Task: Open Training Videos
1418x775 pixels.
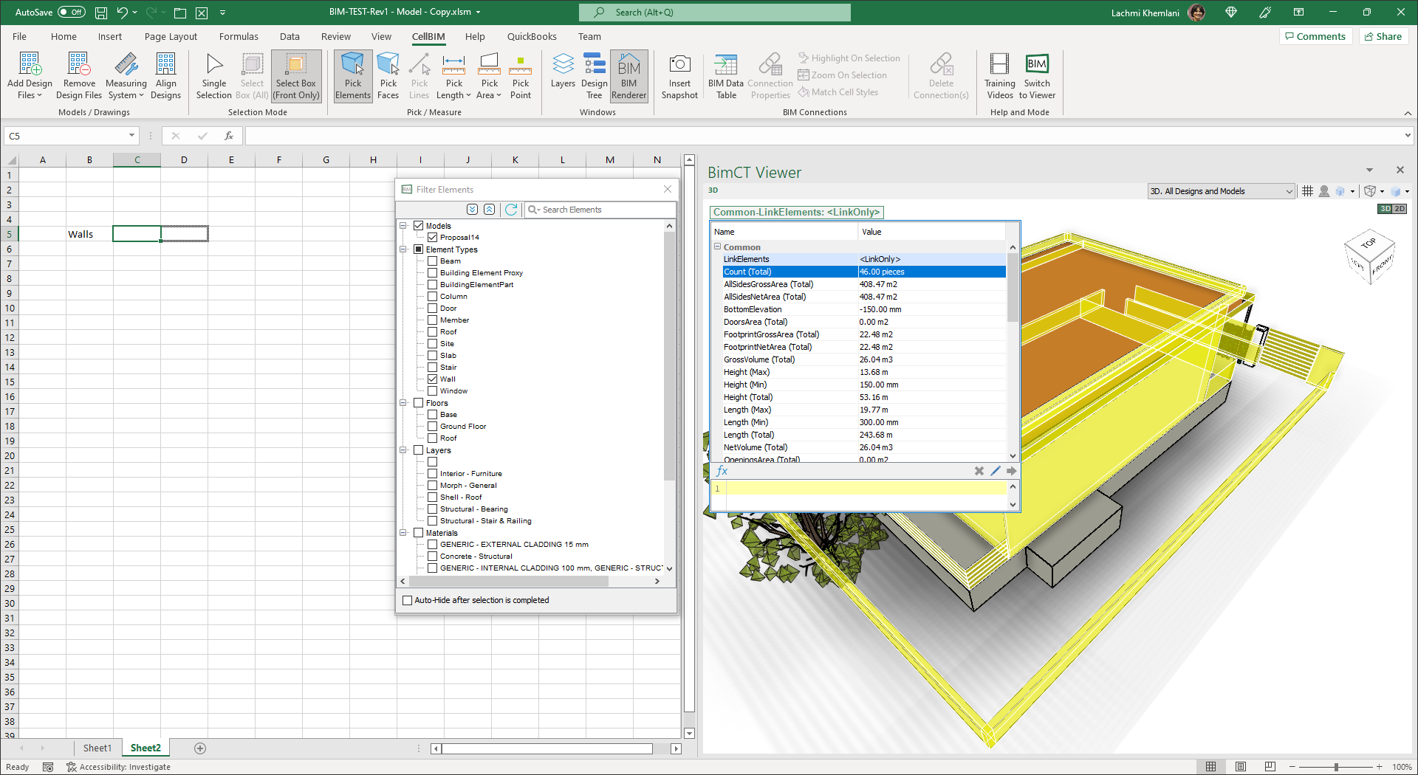Action: (1000, 76)
